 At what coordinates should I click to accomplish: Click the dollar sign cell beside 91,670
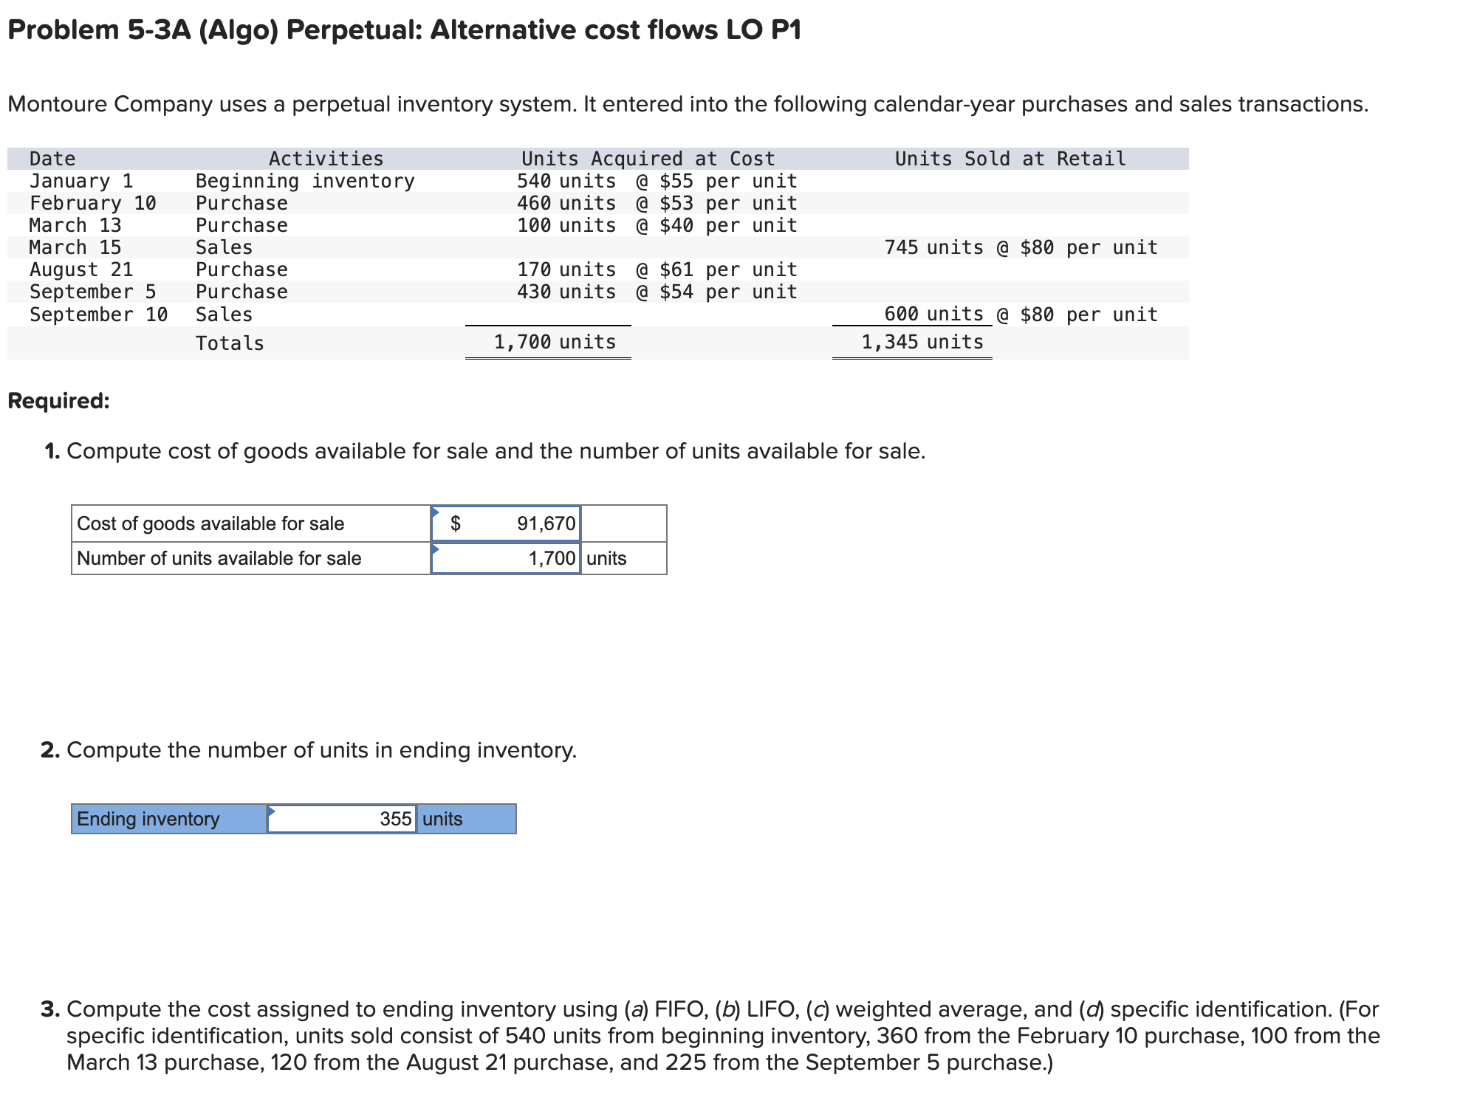[456, 523]
